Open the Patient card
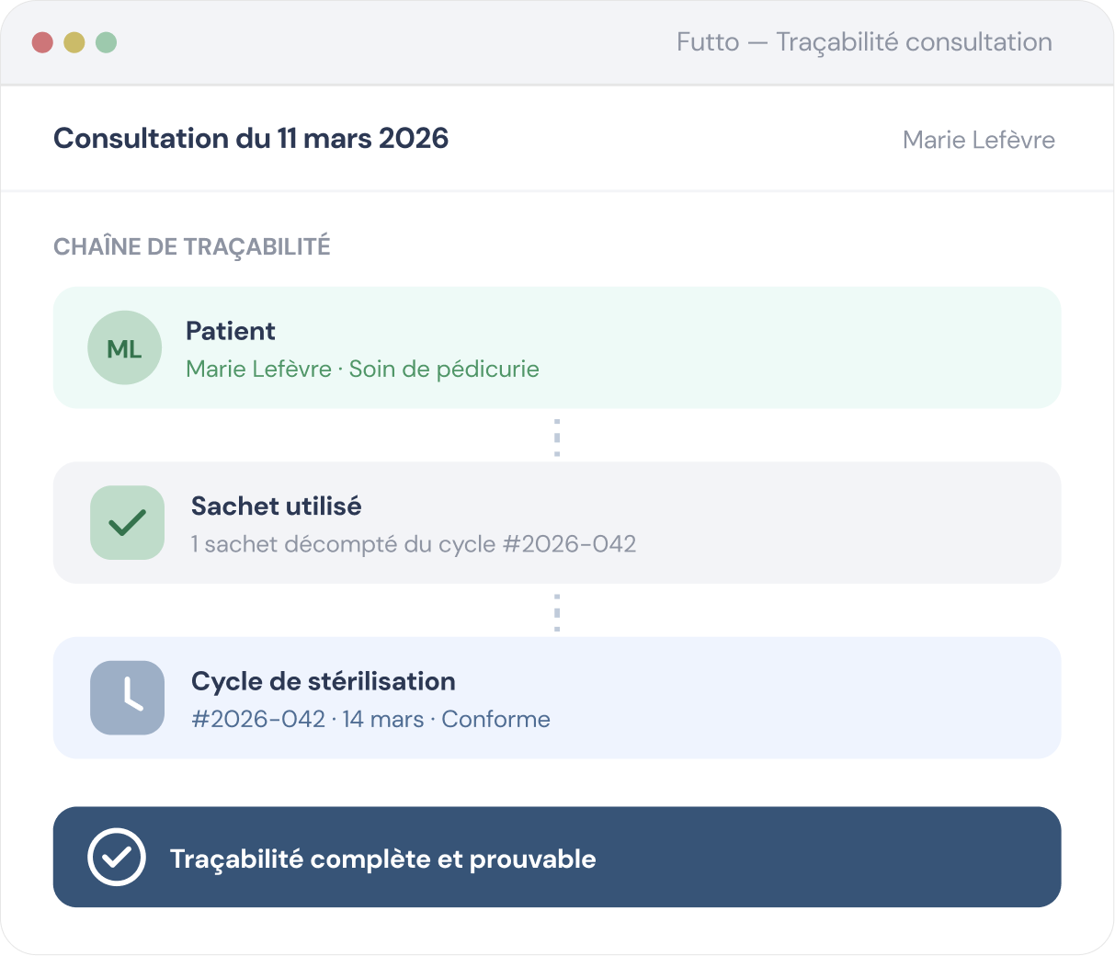 [557, 347]
